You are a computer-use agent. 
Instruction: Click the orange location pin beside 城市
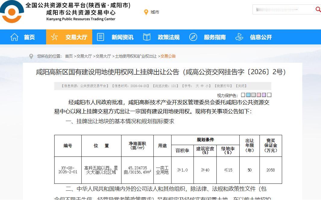146,12
